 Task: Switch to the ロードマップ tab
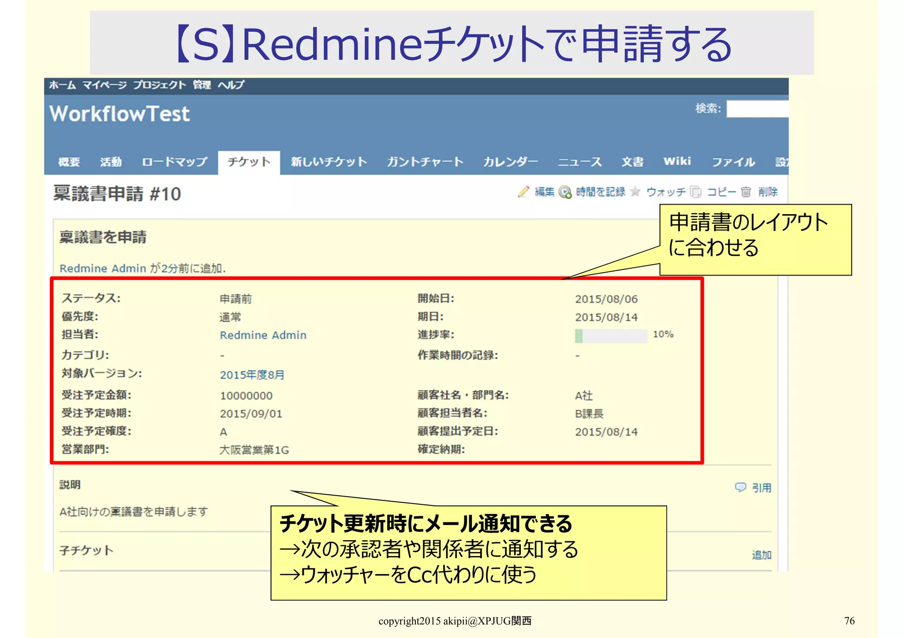(174, 162)
